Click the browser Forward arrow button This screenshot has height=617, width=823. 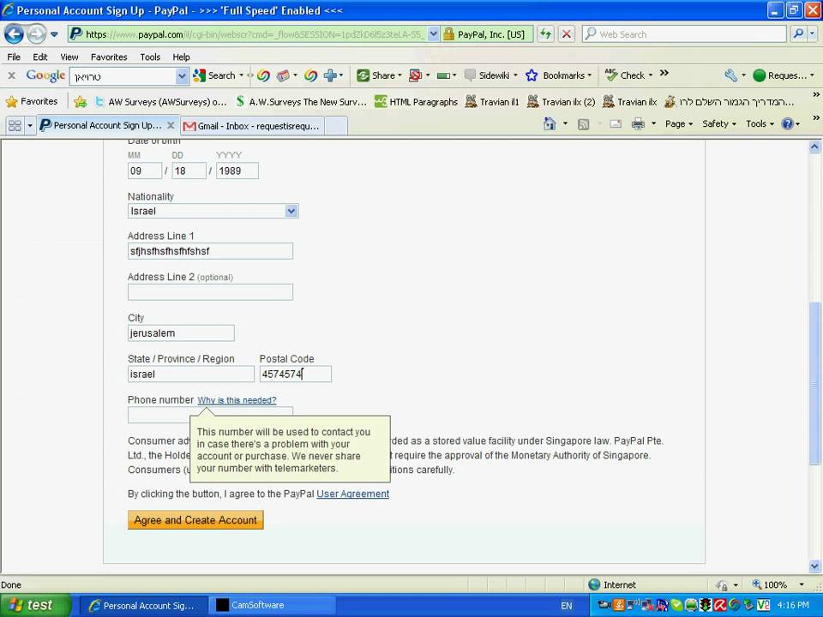pyautogui.click(x=36, y=34)
